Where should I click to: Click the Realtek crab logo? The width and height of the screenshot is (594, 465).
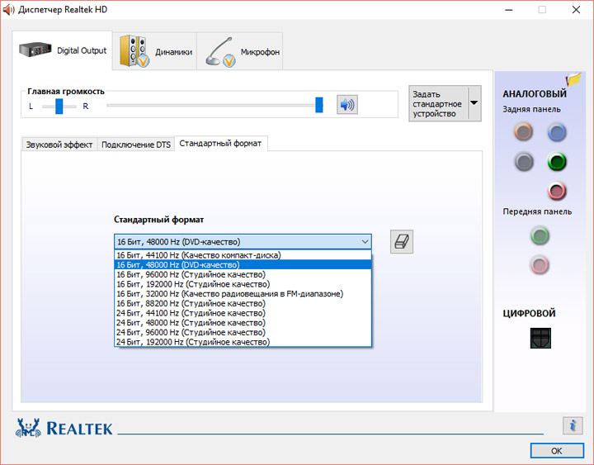coord(28,428)
